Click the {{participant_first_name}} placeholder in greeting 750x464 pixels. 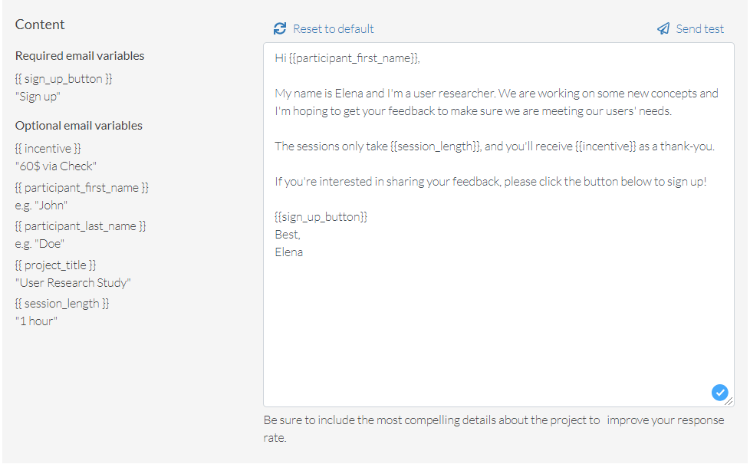tap(354, 58)
